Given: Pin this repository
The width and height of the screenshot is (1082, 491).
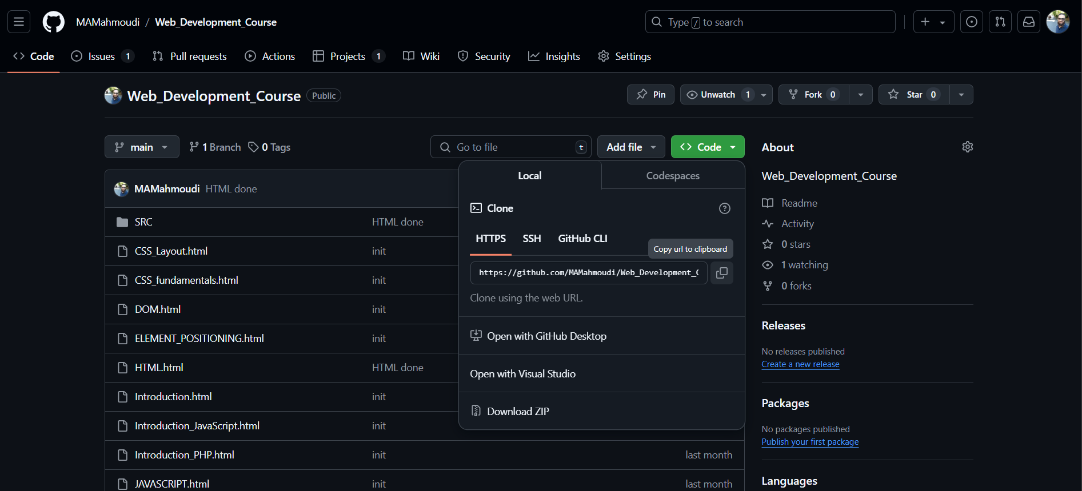Looking at the screenshot, I should pyautogui.click(x=650, y=95).
